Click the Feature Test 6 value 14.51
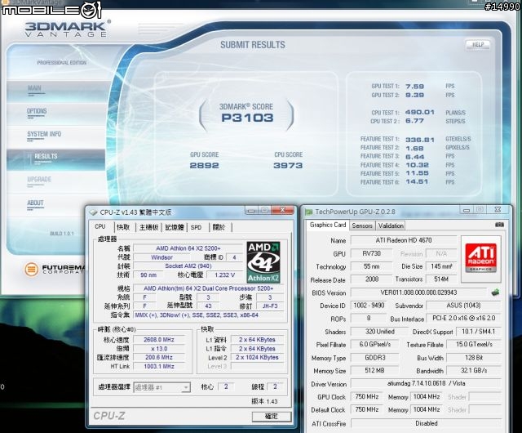This screenshot has height=433, width=522. [x=417, y=182]
